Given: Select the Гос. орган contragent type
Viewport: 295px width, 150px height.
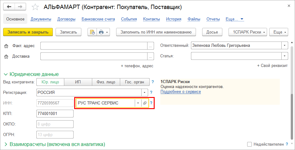Looking at the screenshot, I should click(134, 82).
